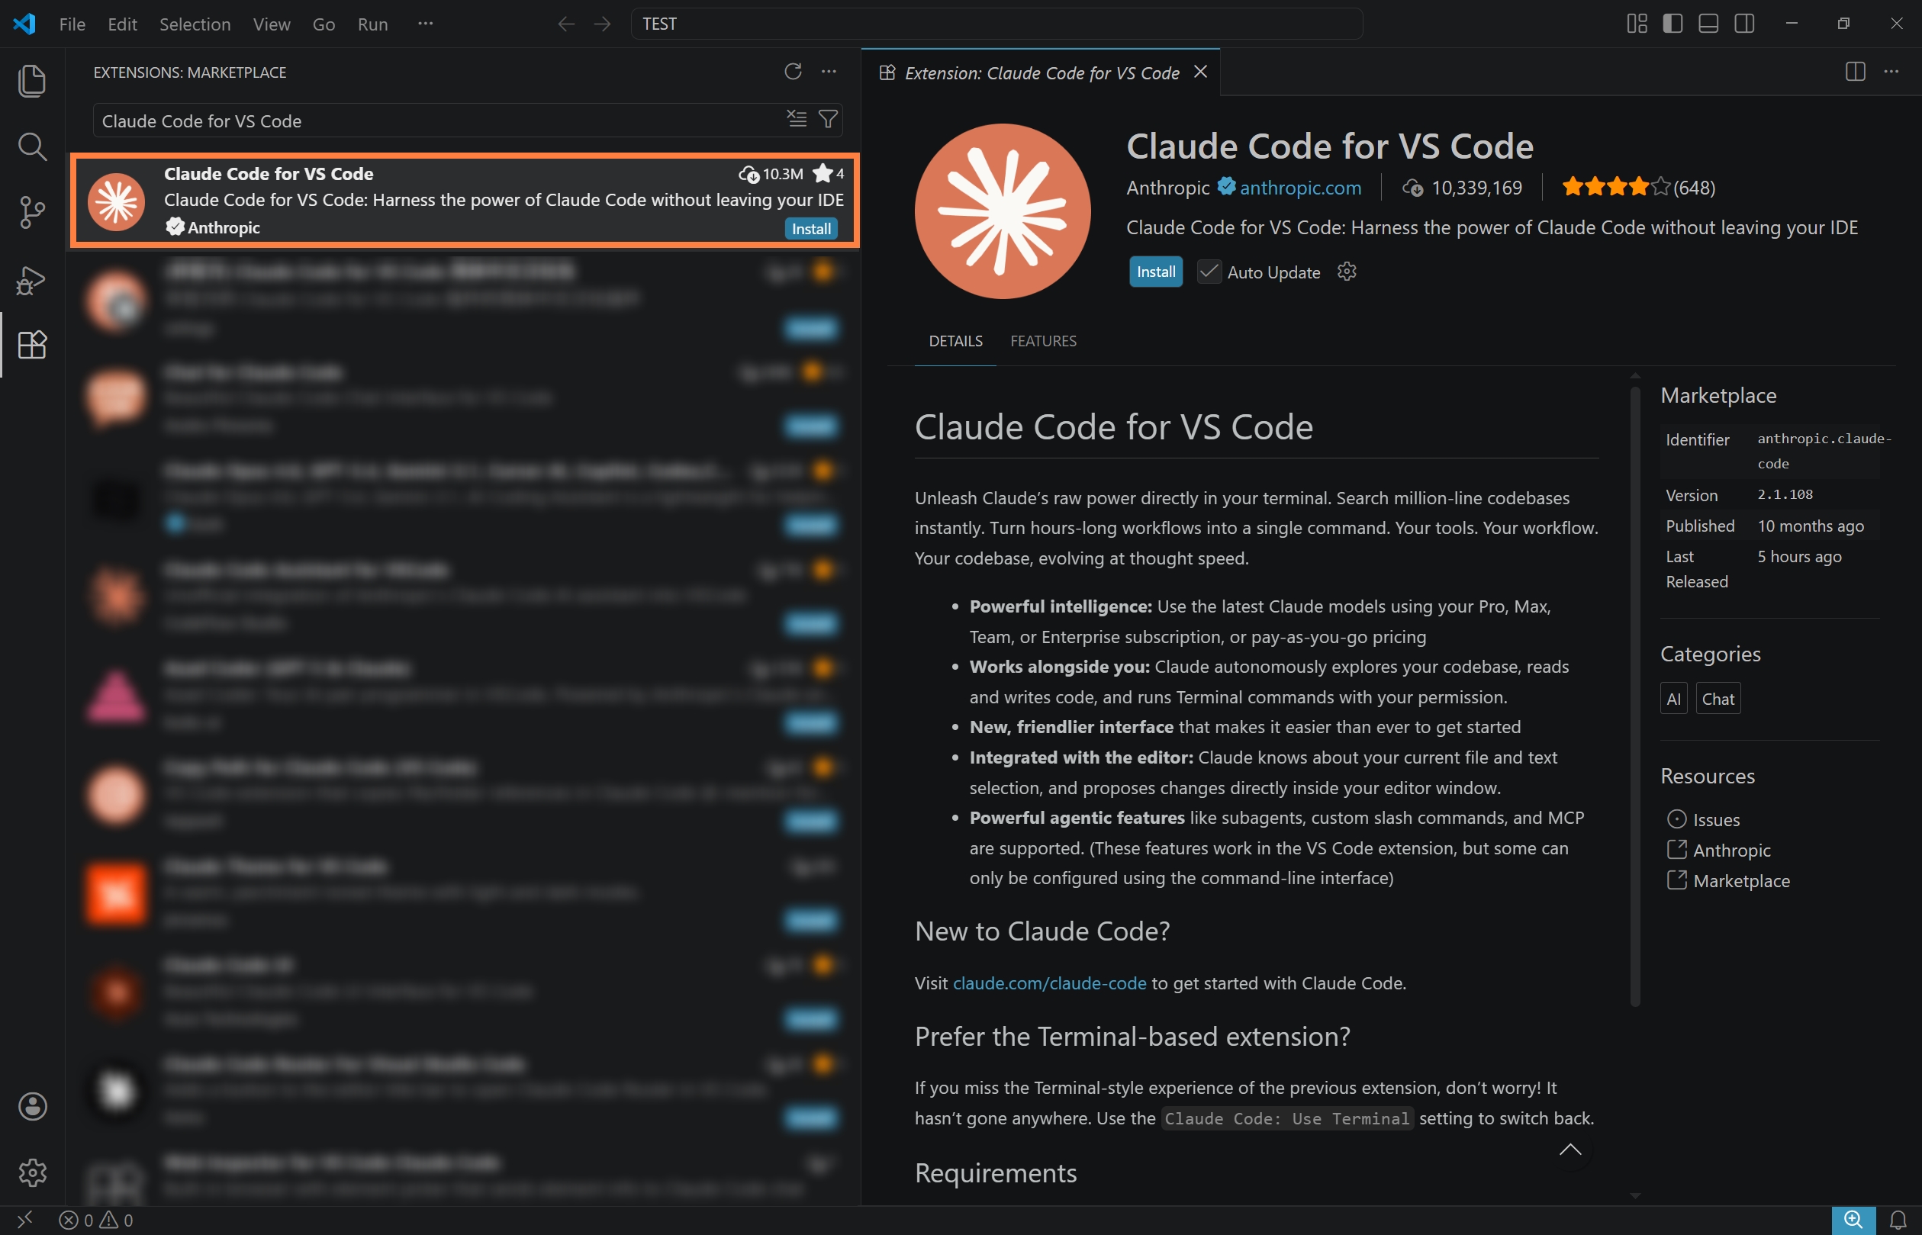This screenshot has height=1235, width=1922.
Task: Open the View menu
Action: 272,24
